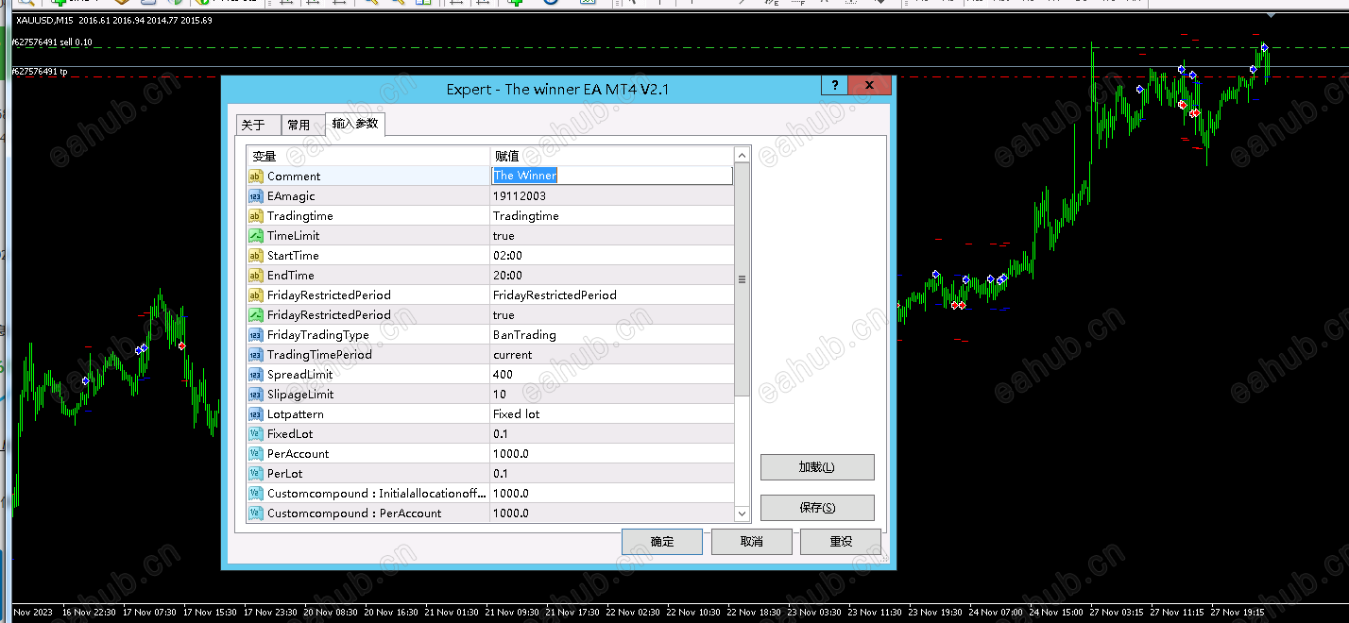Click the boolean-type FridayRestrictedPeriod row icon
The width and height of the screenshot is (1349, 623).
click(255, 315)
